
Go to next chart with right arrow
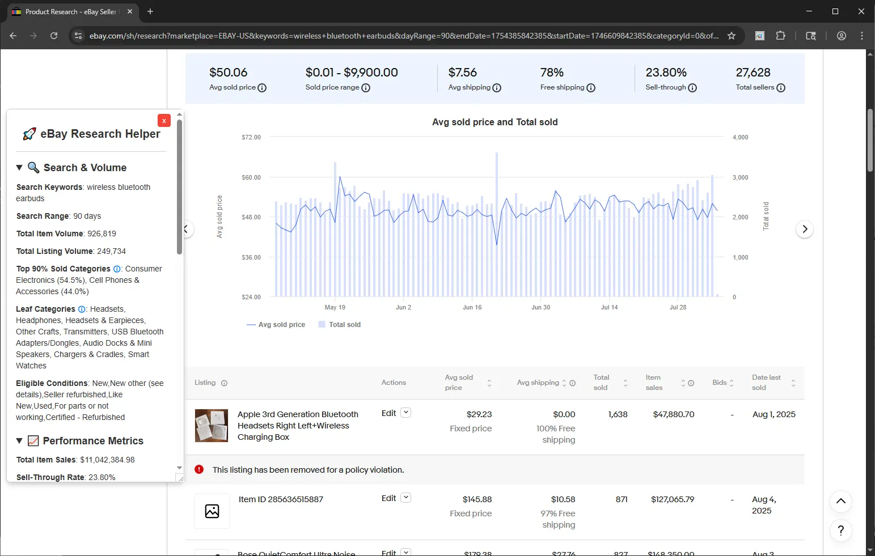coord(805,229)
